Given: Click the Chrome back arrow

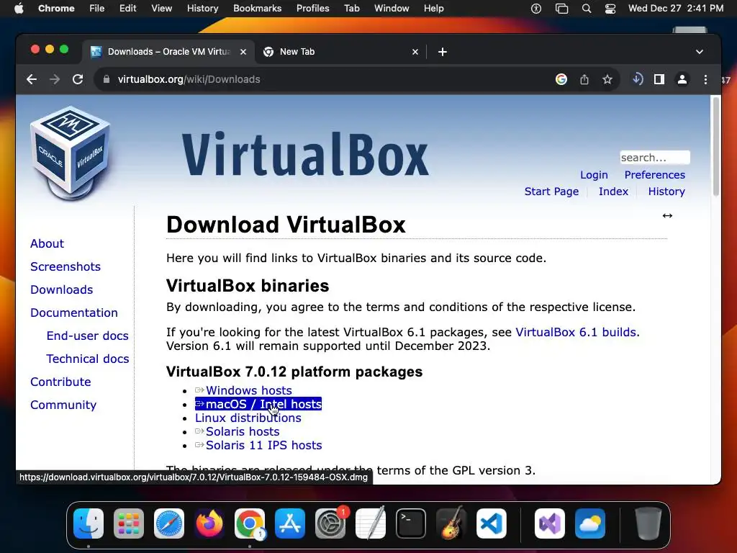Looking at the screenshot, I should point(32,79).
